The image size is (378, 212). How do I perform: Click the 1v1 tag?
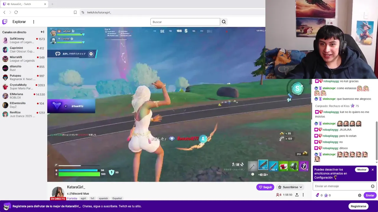pos(92,198)
